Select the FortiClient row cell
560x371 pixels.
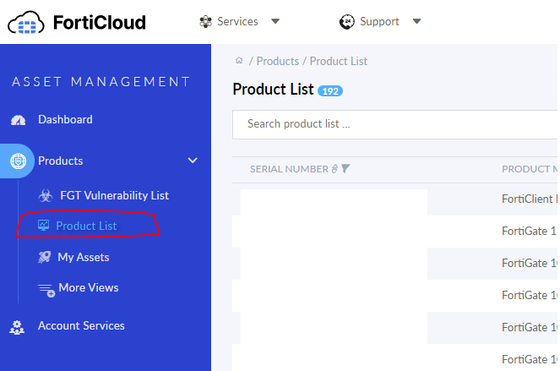(x=529, y=199)
